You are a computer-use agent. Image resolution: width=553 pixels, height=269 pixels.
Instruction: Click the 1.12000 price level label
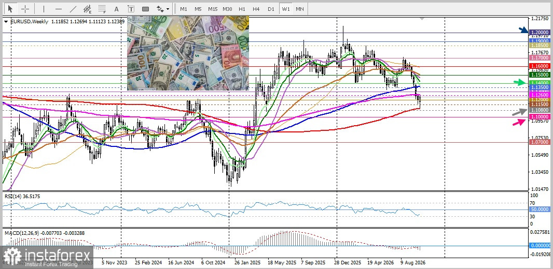540,100
